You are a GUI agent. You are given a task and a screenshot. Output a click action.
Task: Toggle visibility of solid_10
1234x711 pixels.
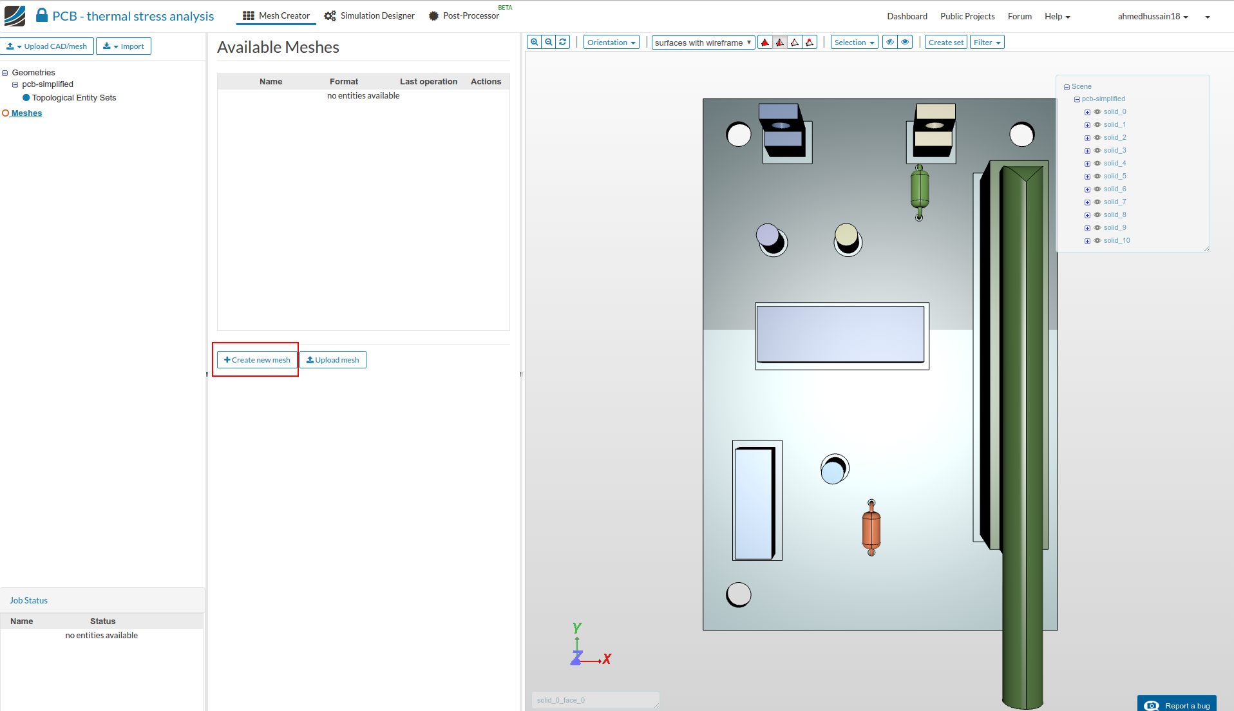coord(1097,241)
